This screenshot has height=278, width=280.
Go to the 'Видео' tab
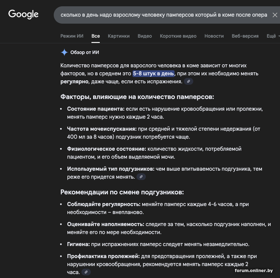[x=145, y=36]
